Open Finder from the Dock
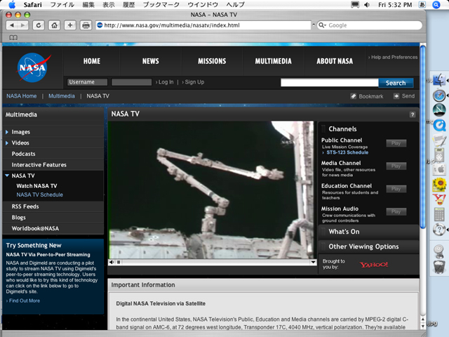The height and width of the screenshot is (337, 449). [x=439, y=79]
